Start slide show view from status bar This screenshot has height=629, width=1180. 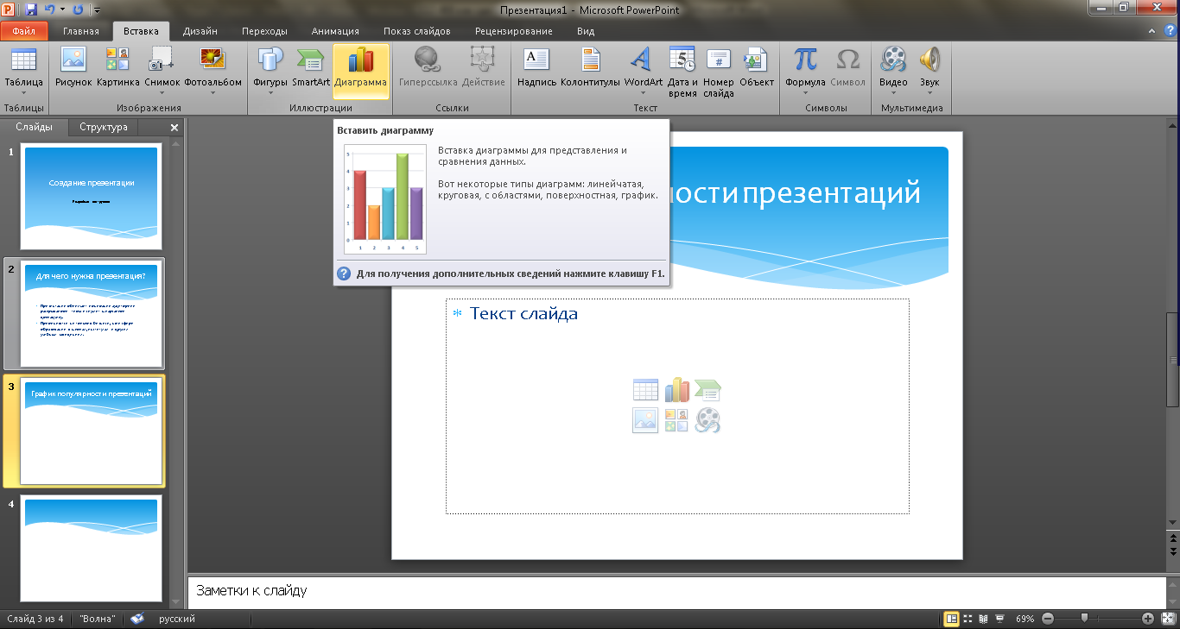click(x=999, y=619)
